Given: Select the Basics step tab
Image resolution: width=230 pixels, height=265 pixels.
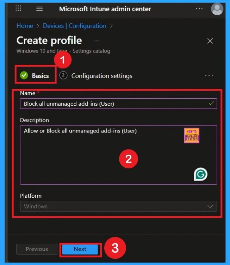Looking at the screenshot, I should pyautogui.click(x=35, y=75).
